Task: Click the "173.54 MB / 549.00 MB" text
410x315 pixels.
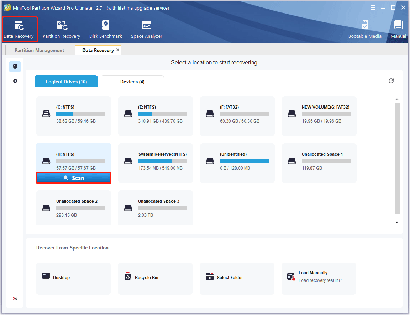Action: tap(160, 168)
